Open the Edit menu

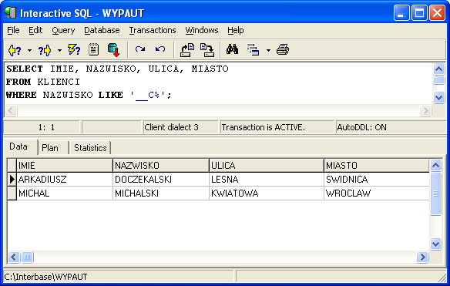35,30
